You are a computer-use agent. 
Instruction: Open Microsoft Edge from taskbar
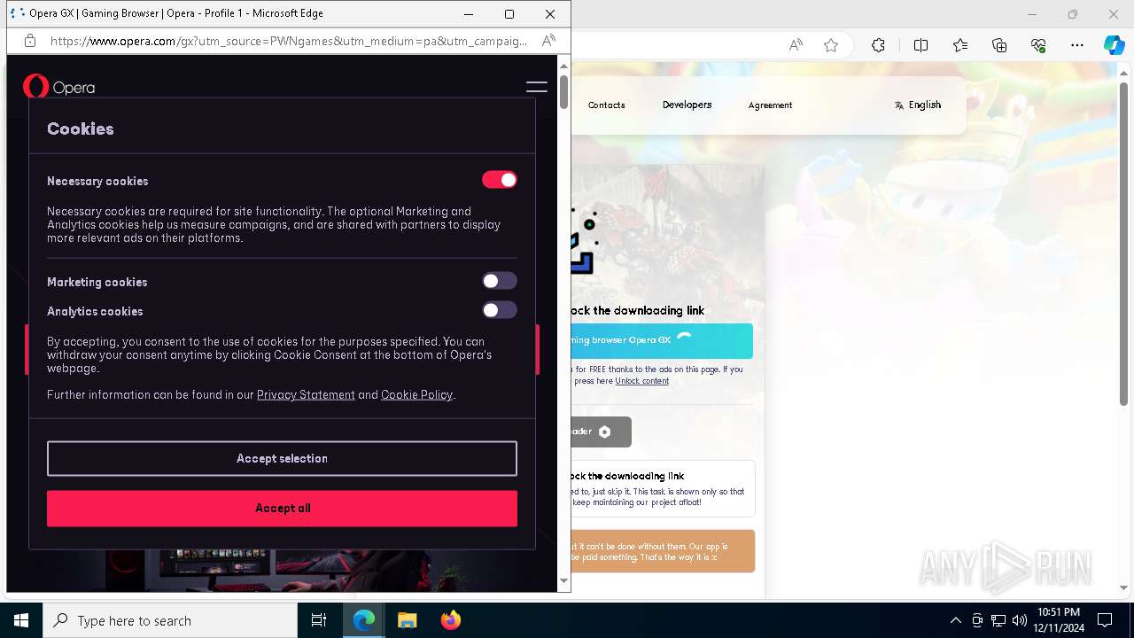point(364,620)
